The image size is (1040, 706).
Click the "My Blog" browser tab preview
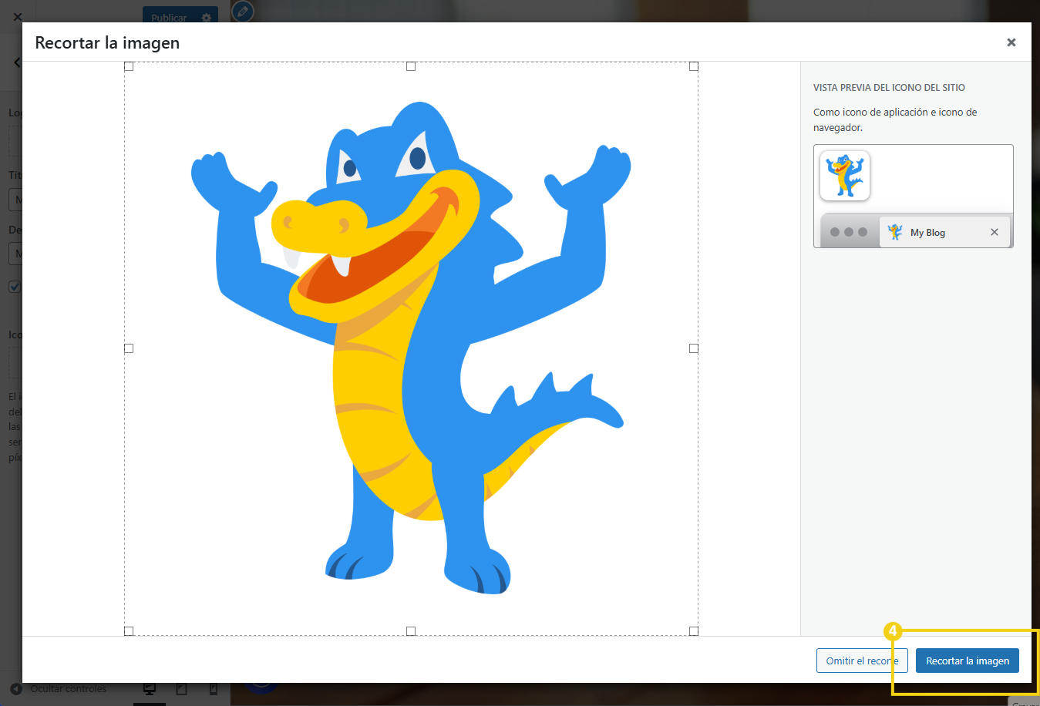(x=927, y=232)
